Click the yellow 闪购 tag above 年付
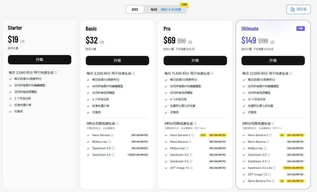Screen dimensions: 317x192 [x=184, y=5]
